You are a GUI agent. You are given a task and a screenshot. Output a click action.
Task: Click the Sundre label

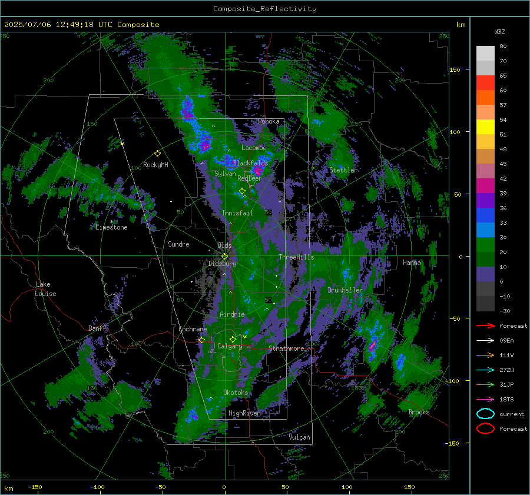click(178, 244)
